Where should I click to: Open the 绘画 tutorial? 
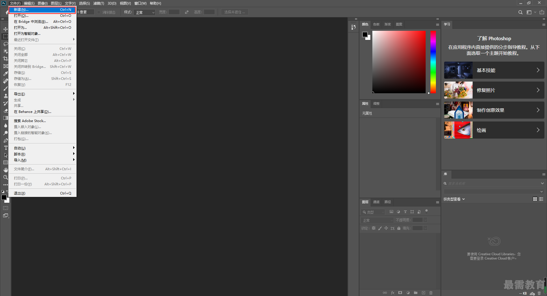pos(494,130)
